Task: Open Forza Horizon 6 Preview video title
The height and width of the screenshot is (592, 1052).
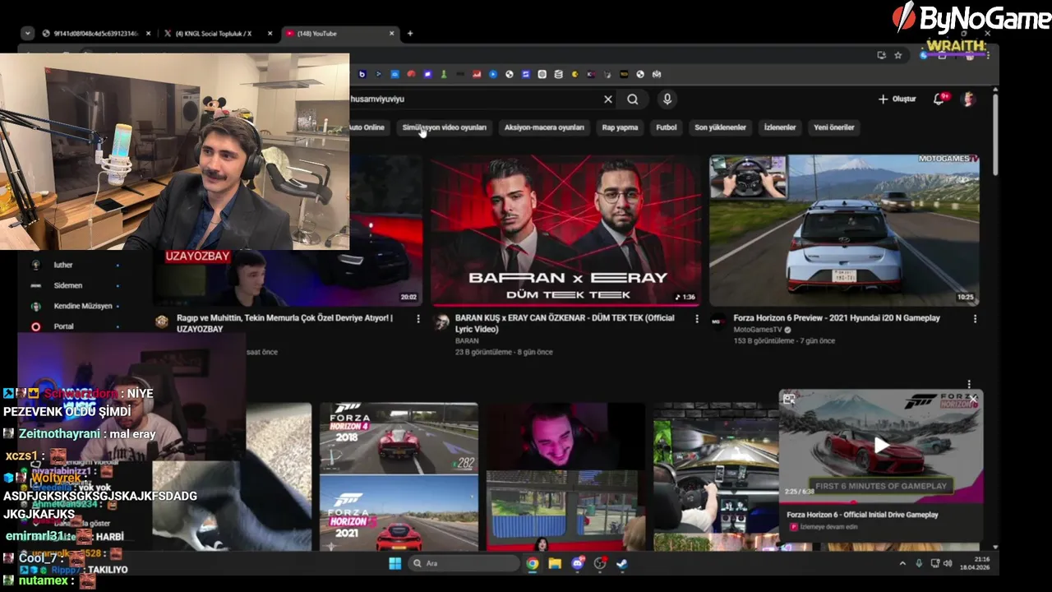Action: tap(837, 318)
